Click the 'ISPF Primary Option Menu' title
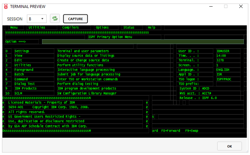250x155 pixels. tap(110, 37)
